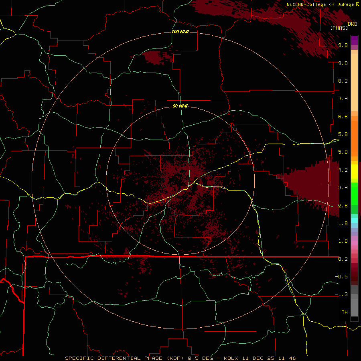Click the 2.6 scale value label
This screenshot has width=361, height=361.
tap(343, 206)
